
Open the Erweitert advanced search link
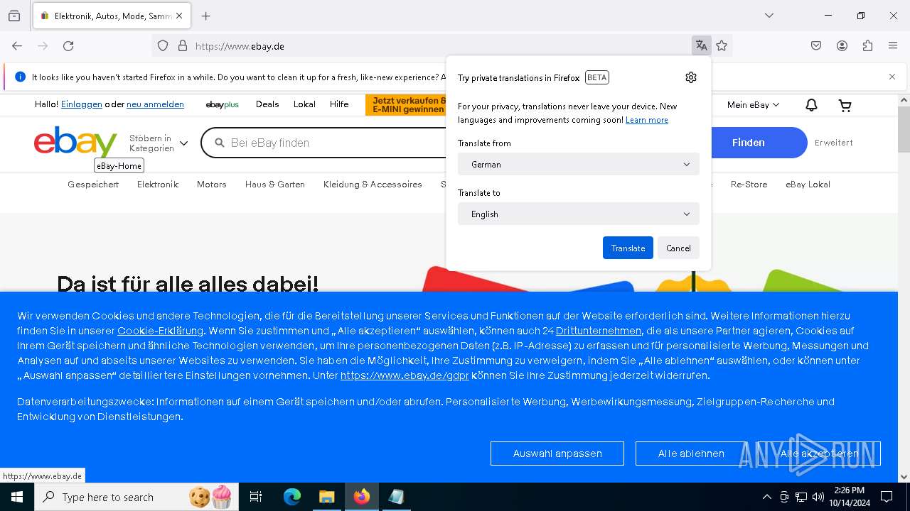[x=834, y=143]
